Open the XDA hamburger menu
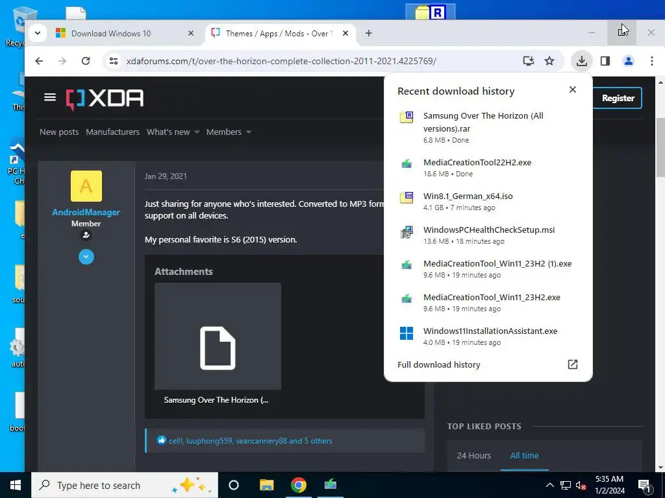This screenshot has height=498, width=665. 49,97
